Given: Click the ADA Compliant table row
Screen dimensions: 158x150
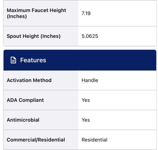Looking at the screenshot, I should tap(80, 100).
